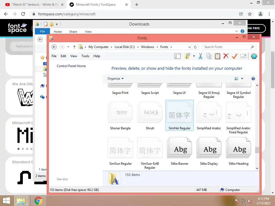Refresh the Fonts folder view
275x206 pixels.
pos(195,47)
